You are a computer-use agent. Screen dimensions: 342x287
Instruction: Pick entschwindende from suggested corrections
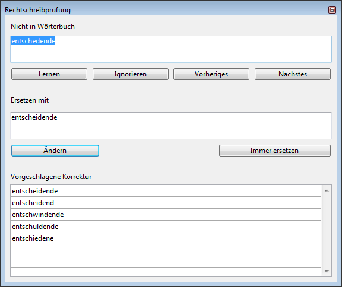pos(166,215)
